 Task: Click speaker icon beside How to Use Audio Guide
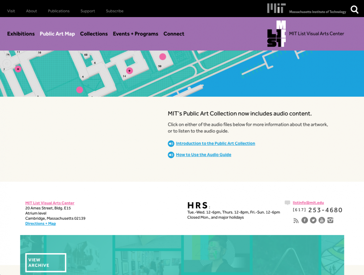coord(171,155)
